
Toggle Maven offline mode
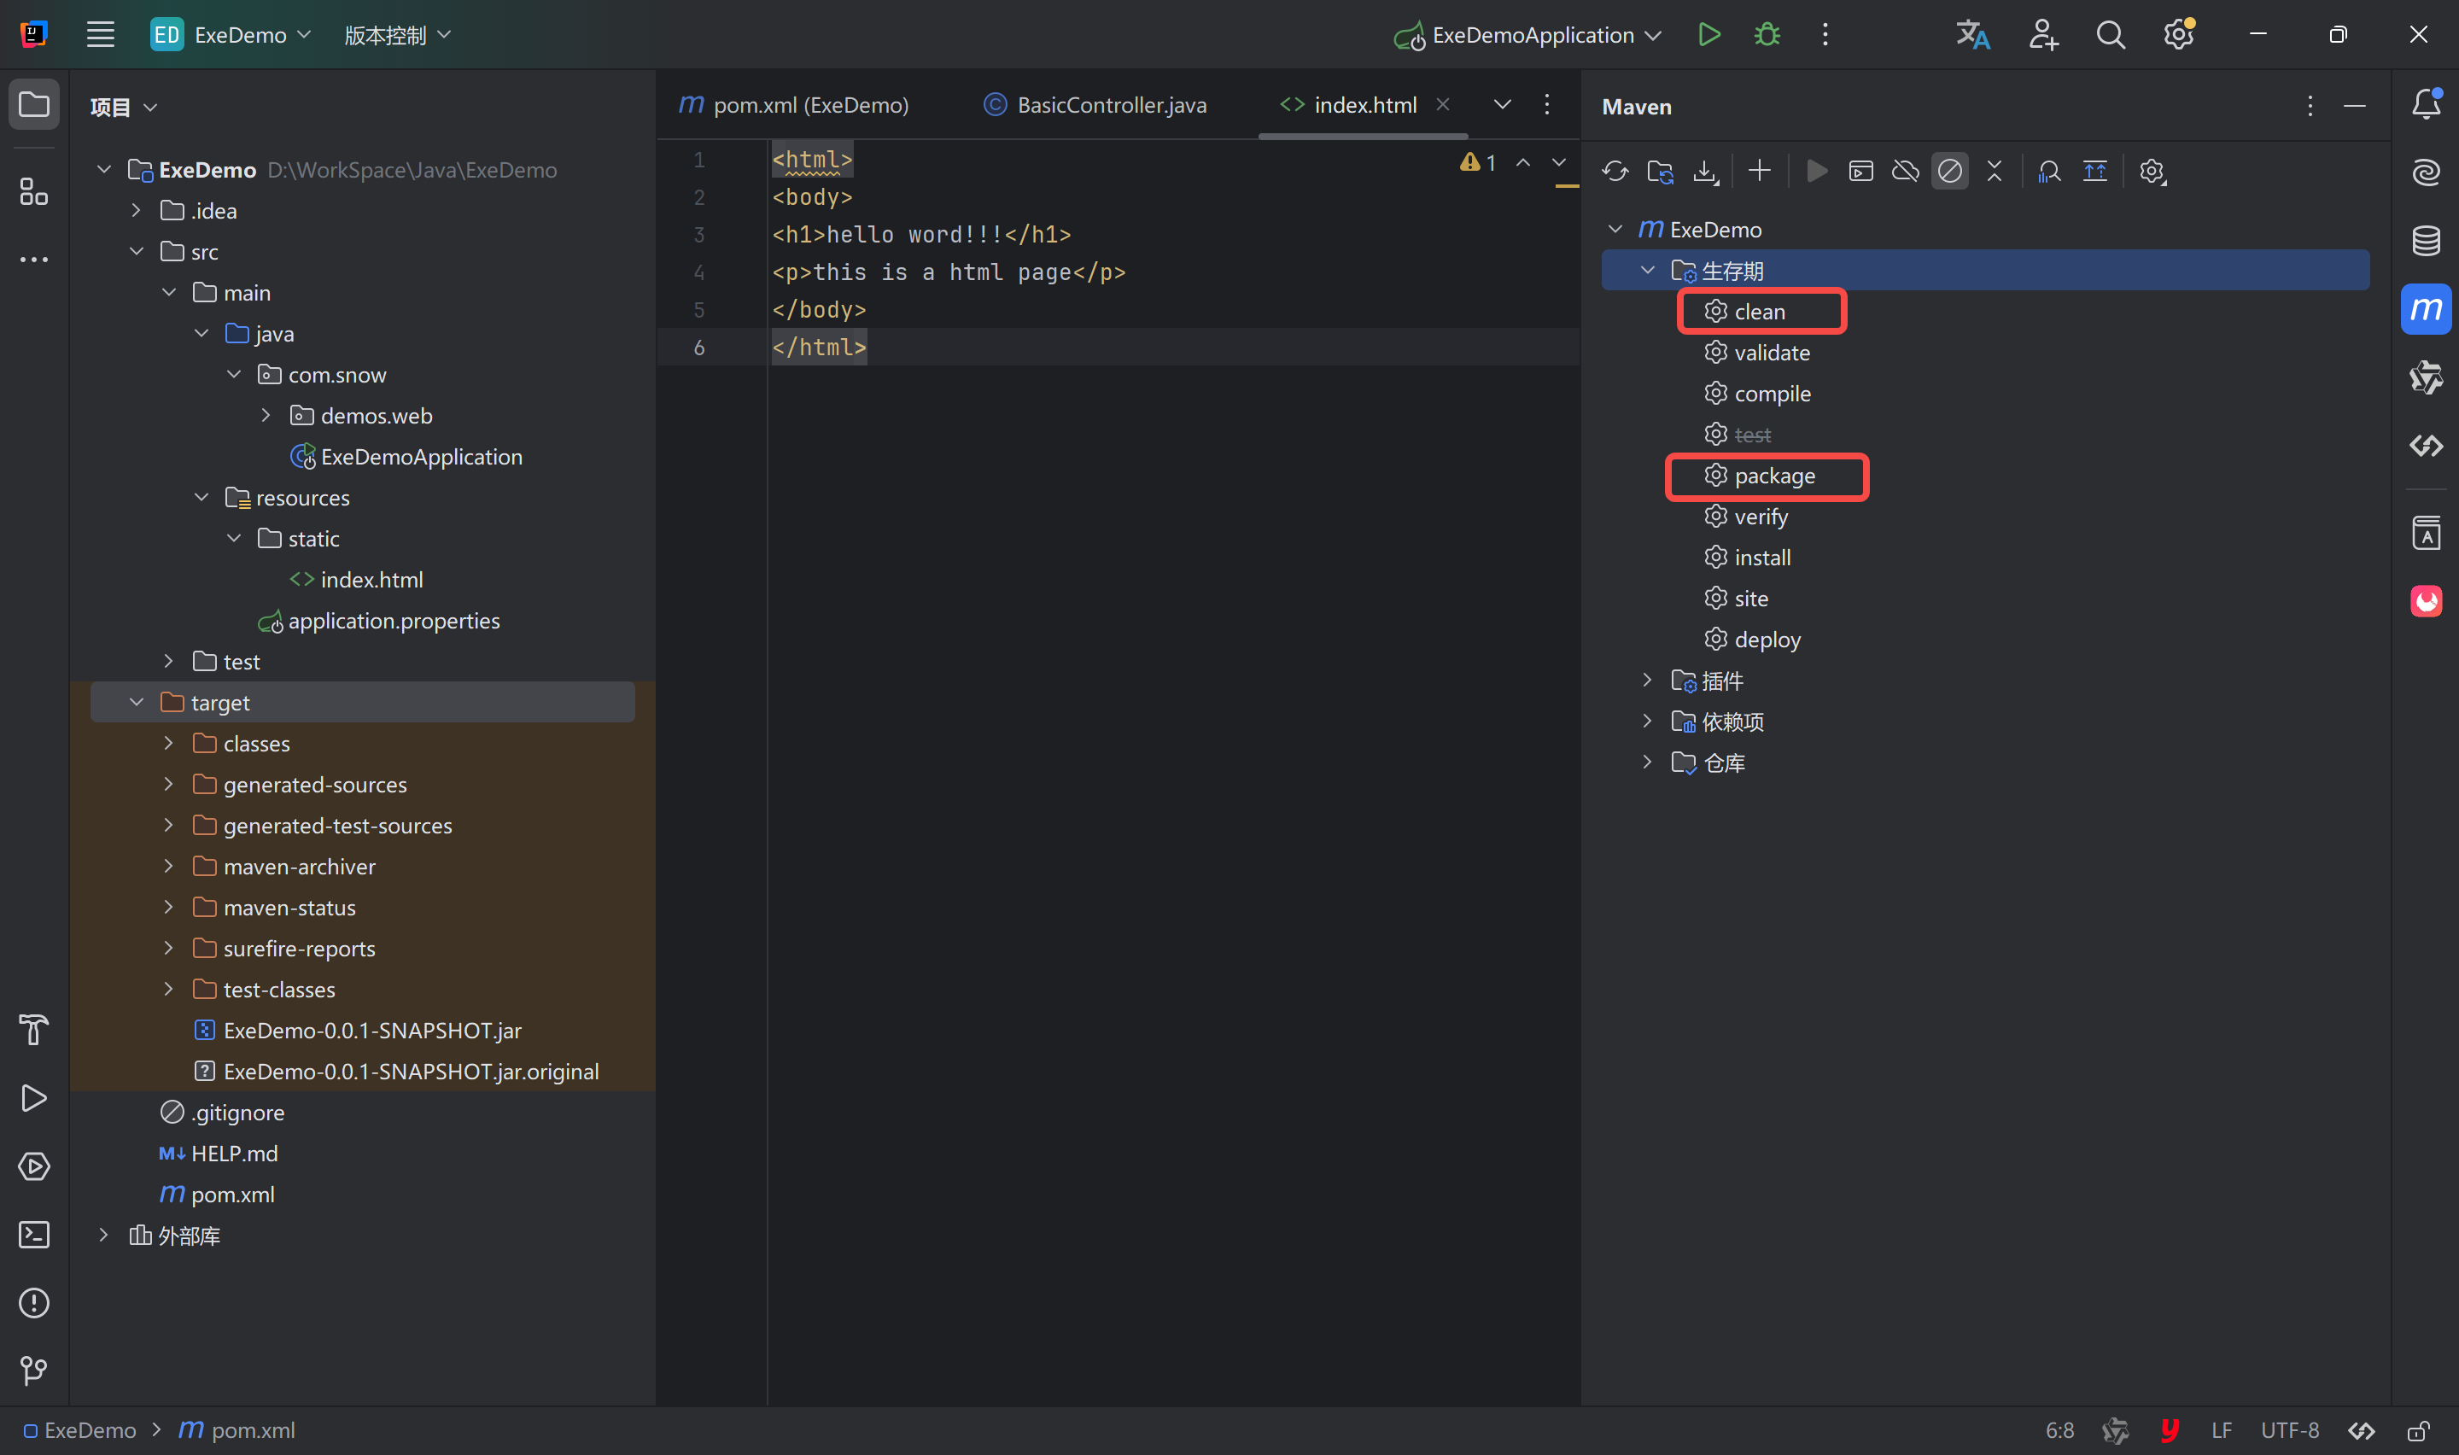1904,172
